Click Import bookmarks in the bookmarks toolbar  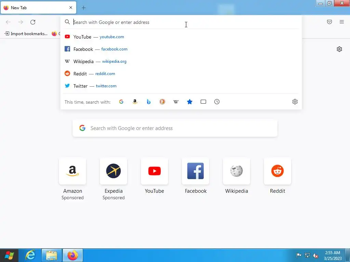(26, 34)
